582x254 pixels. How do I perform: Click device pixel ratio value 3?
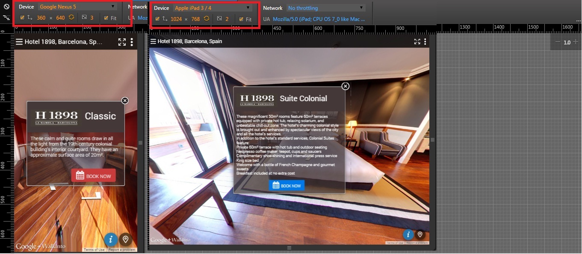point(92,18)
